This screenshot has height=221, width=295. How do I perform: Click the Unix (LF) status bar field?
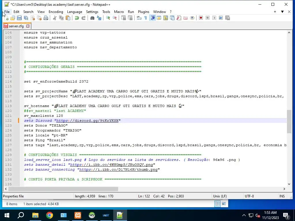227,196
